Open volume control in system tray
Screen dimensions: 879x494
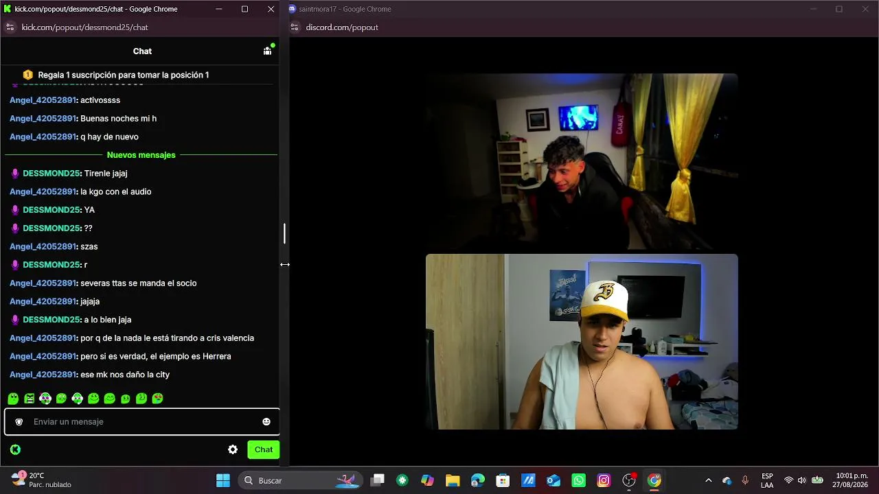(x=802, y=480)
